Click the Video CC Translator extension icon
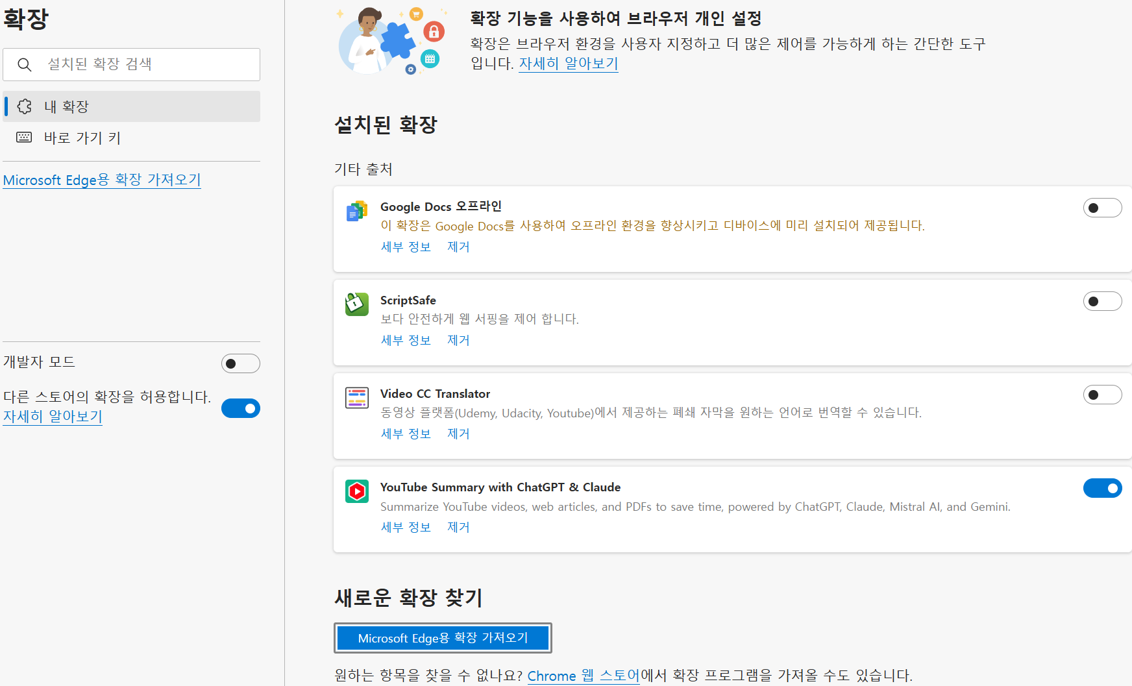The width and height of the screenshot is (1132, 686). (x=357, y=397)
